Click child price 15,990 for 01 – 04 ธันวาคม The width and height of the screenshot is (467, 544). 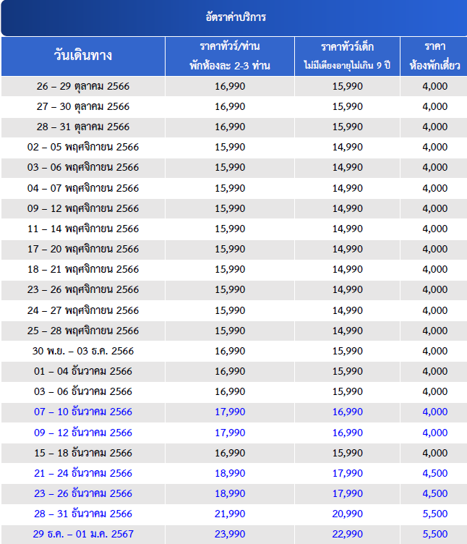click(x=348, y=371)
